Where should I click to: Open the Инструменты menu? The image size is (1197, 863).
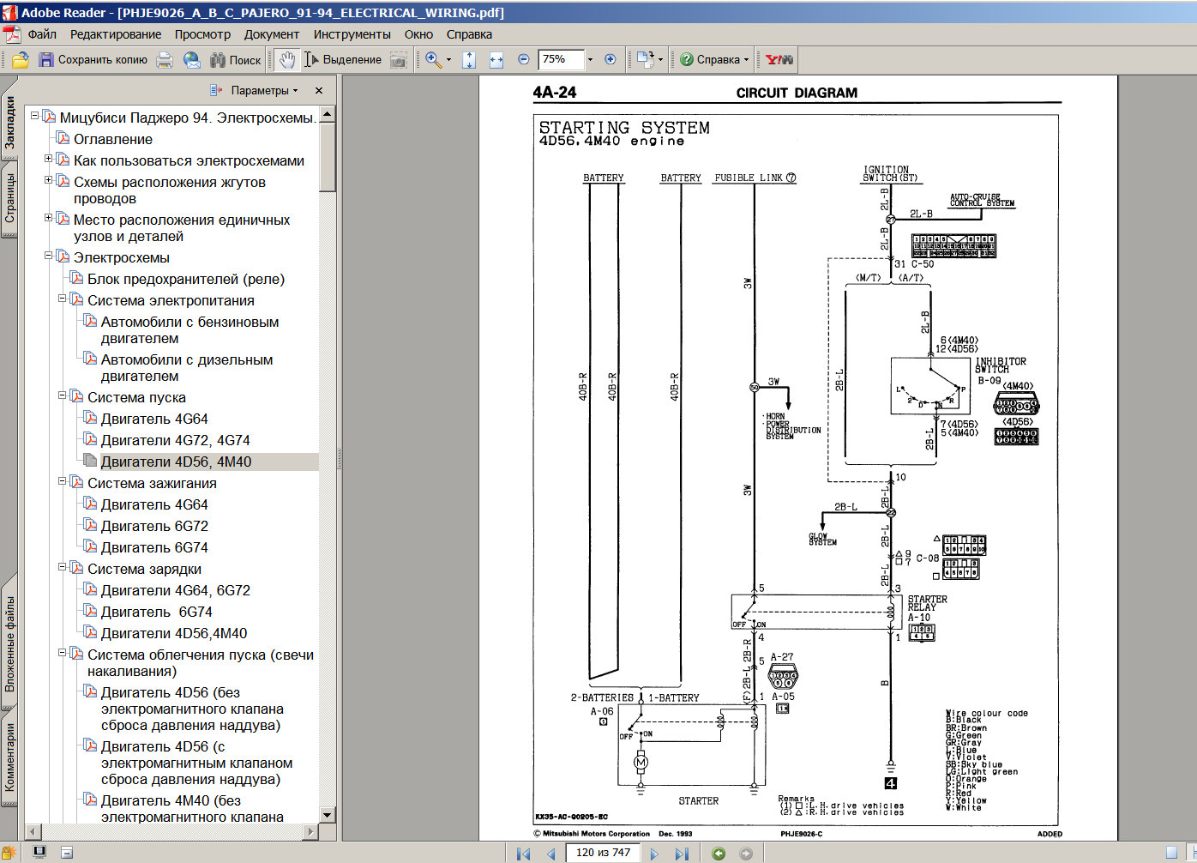pos(352,34)
